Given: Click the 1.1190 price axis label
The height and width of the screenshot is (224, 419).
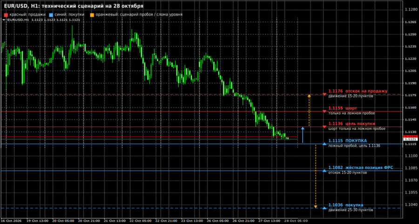Looking at the screenshot, I should [x=411, y=83].
